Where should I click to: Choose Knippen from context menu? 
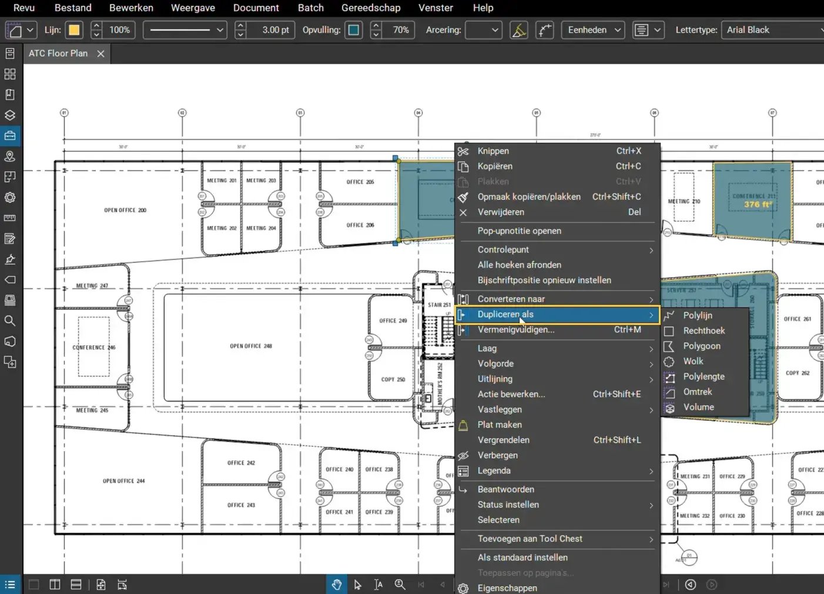tap(557, 151)
